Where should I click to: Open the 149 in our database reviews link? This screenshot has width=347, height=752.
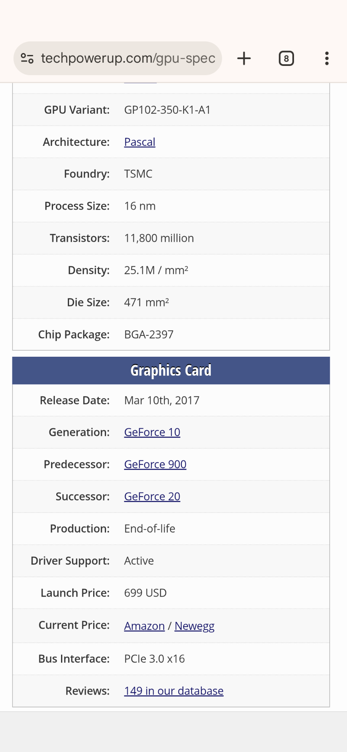coord(173,691)
